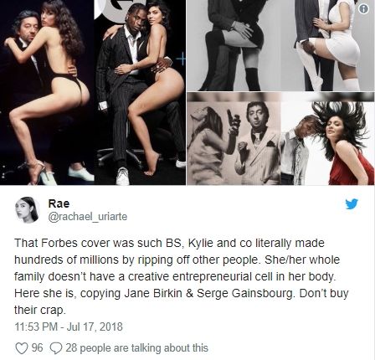Image resolution: width=375 pixels, height=360 pixels.
Task: Open Rae's profile picture avatar
Action: (27, 210)
